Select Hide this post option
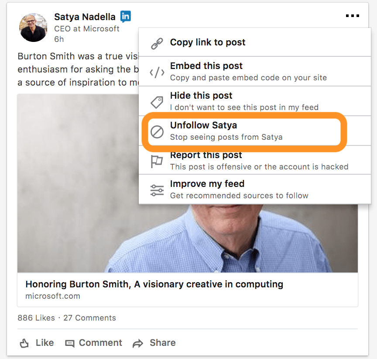Image resolution: width=377 pixels, height=359 pixels. [x=255, y=101]
